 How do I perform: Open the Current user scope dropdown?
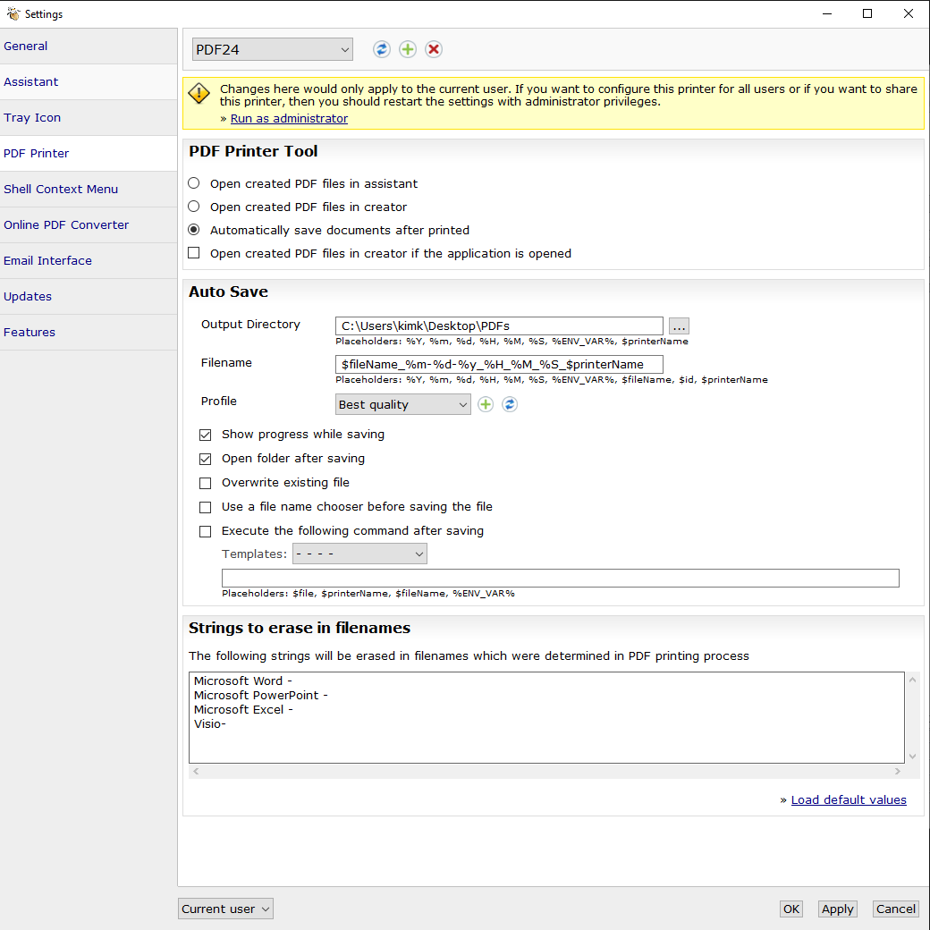pyautogui.click(x=226, y=909)
